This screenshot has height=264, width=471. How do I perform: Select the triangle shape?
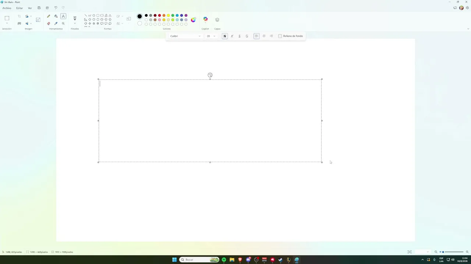coord(110,15)
